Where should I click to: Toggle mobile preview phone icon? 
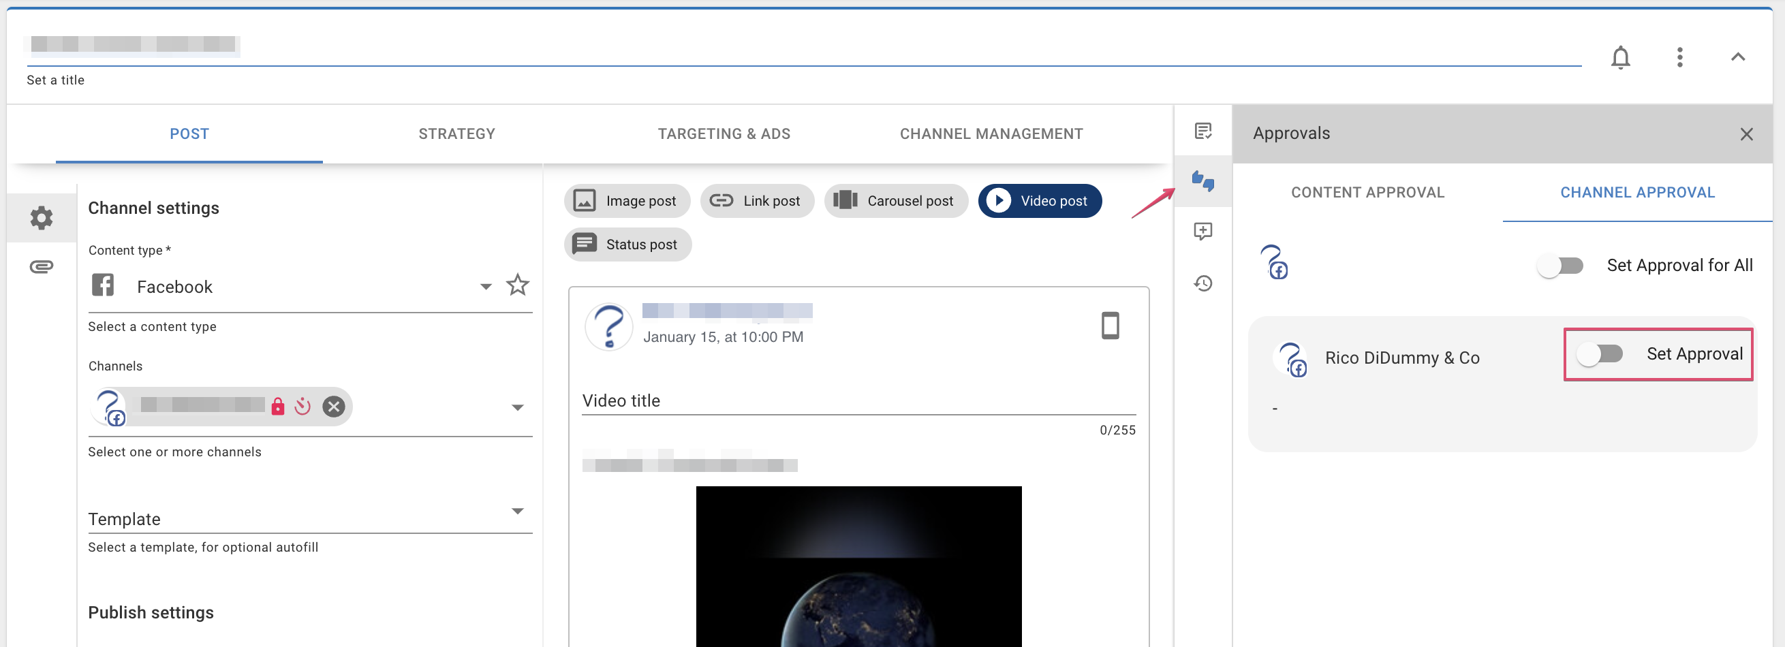[x=1110, y=326]
